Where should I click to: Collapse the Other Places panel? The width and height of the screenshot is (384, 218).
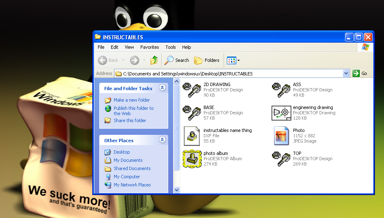click(162, 140)
